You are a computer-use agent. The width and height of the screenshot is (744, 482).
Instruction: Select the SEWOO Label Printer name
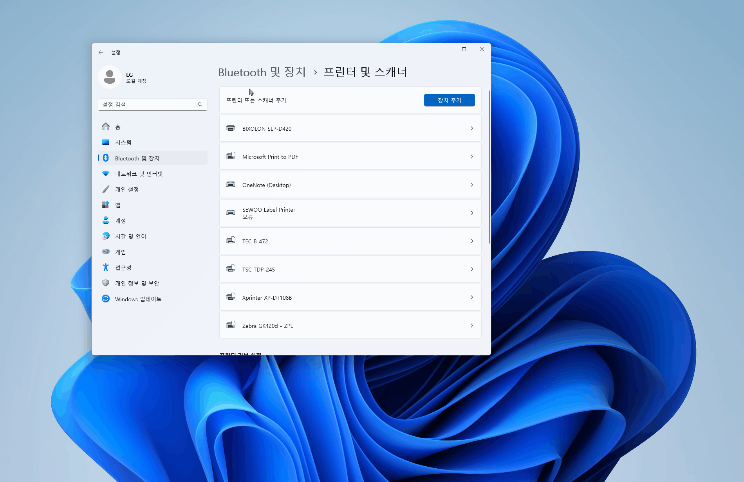point(269,210)
